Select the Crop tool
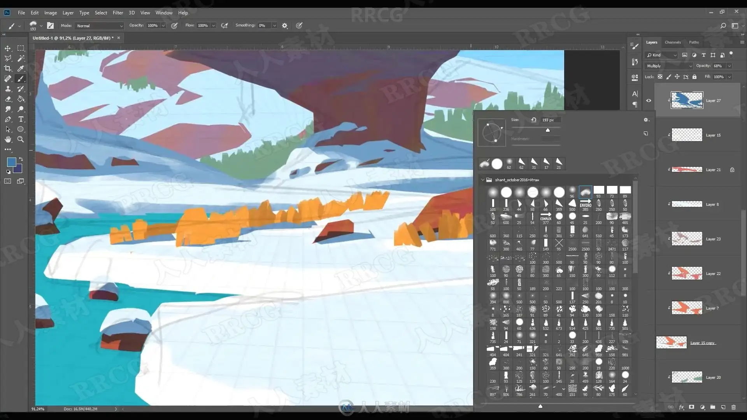This screenshot has height=420, width=747. click(8, 68)
